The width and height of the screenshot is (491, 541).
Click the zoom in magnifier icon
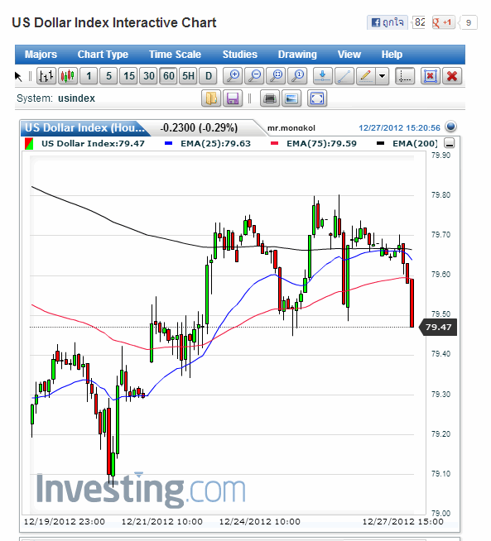click(x=233, y=76)
